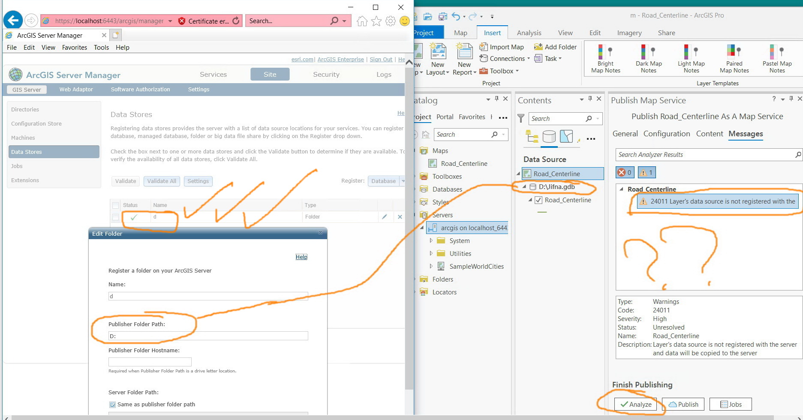Screen dimensions: 803x420
Task: Click New Layout in ArcGIS Pro ribbon
Action: pos(438,60)
